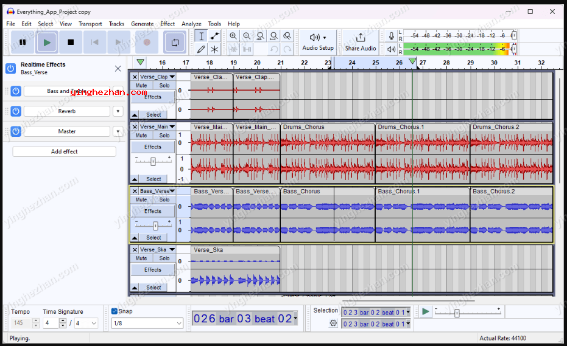Click the Zoom In magnifier icon
567x346 pixels.
(233, 36)
